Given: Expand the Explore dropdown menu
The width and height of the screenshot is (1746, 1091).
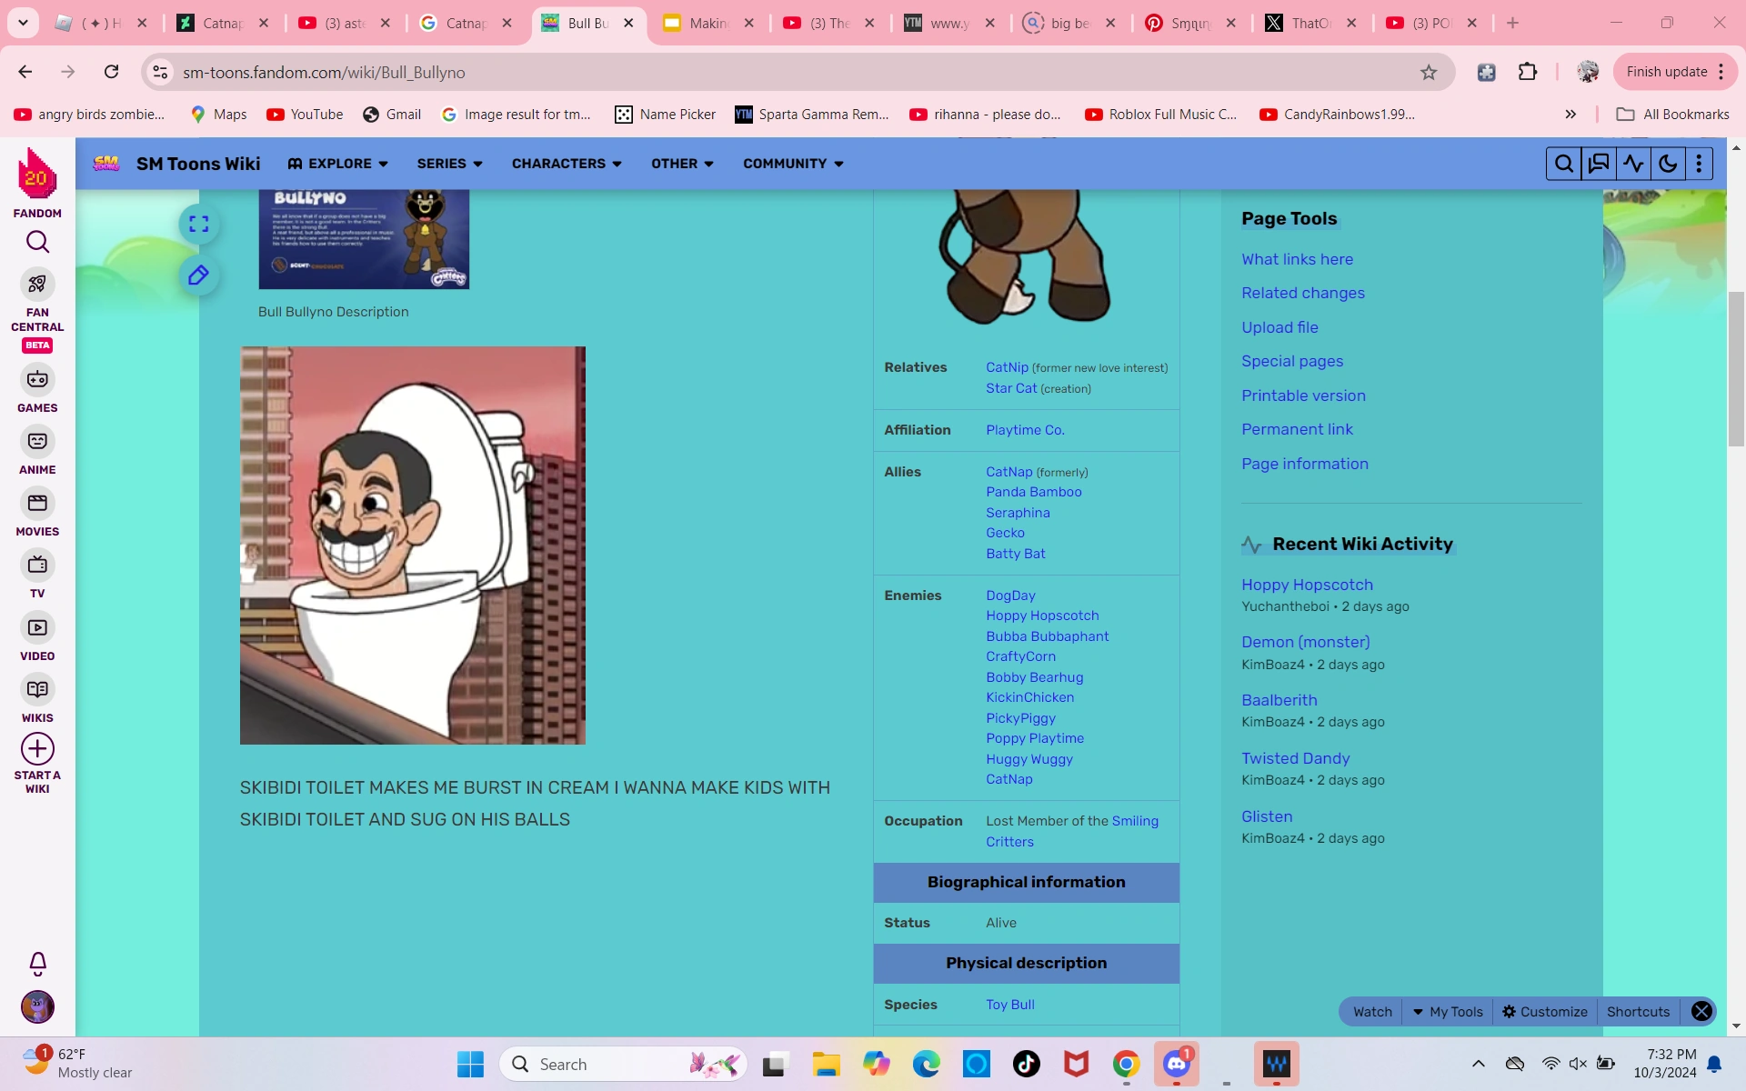Looking at the screenshot, I should [x=338, y=164].
